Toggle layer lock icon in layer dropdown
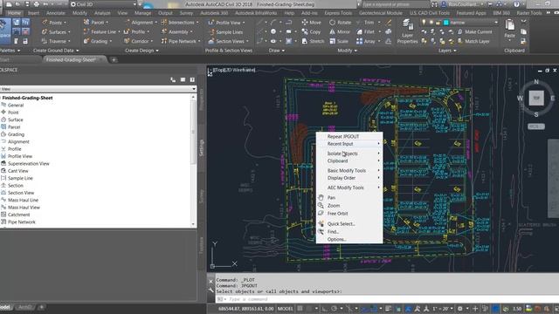Viewport: 559px width, 314px height. (x=438, y=23)
